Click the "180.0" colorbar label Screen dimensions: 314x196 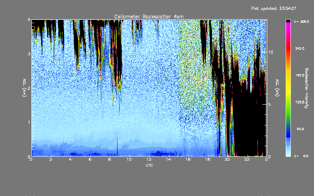300,75
